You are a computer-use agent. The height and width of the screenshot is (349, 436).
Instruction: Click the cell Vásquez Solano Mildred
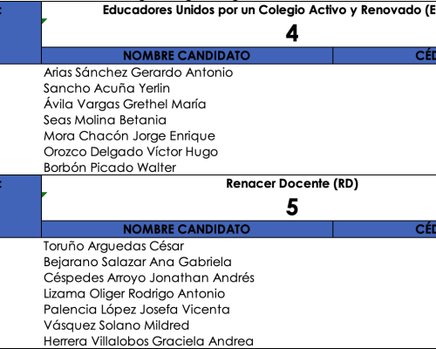[x=187, y=325]
